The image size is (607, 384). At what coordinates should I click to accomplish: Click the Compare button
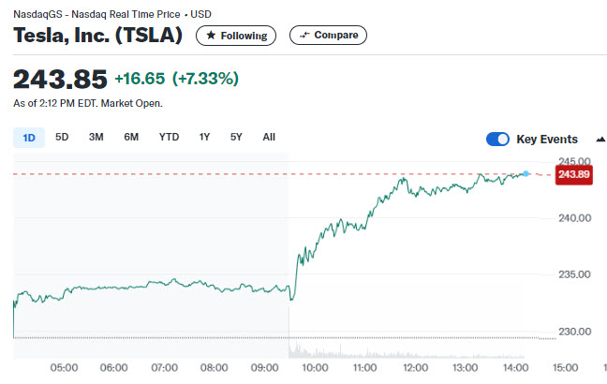tap(328, 36)
